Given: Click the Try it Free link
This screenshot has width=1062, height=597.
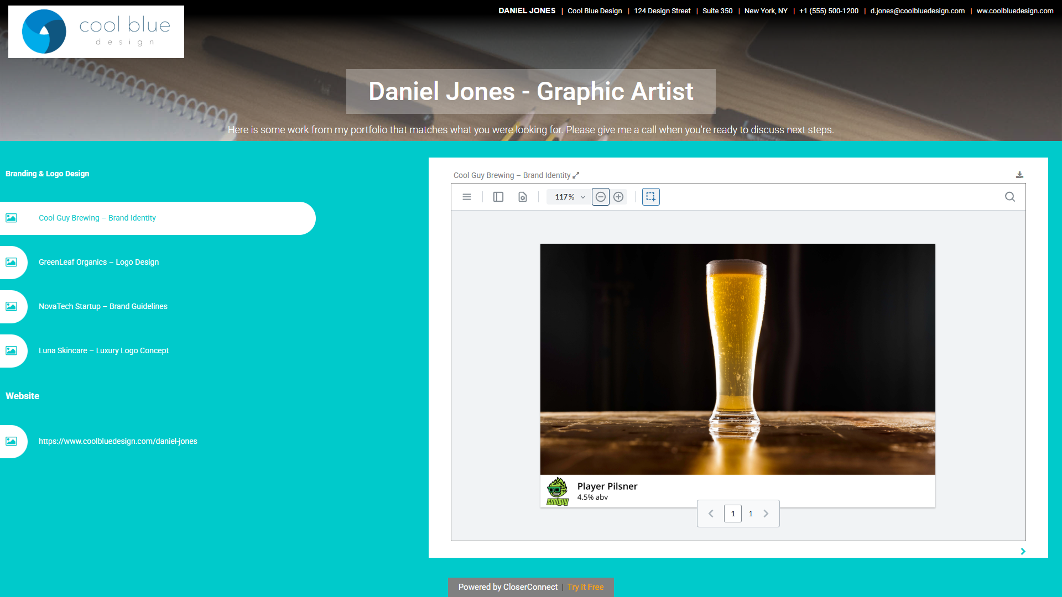Looking at the screenshot, I should [585, 587].
